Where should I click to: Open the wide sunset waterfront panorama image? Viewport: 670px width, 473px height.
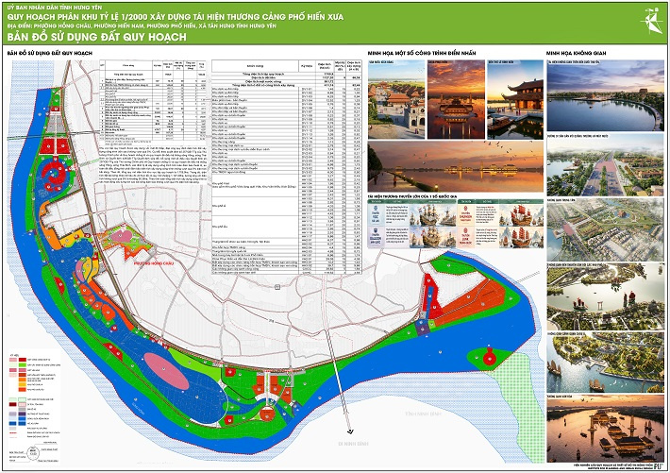coord(456,167)
